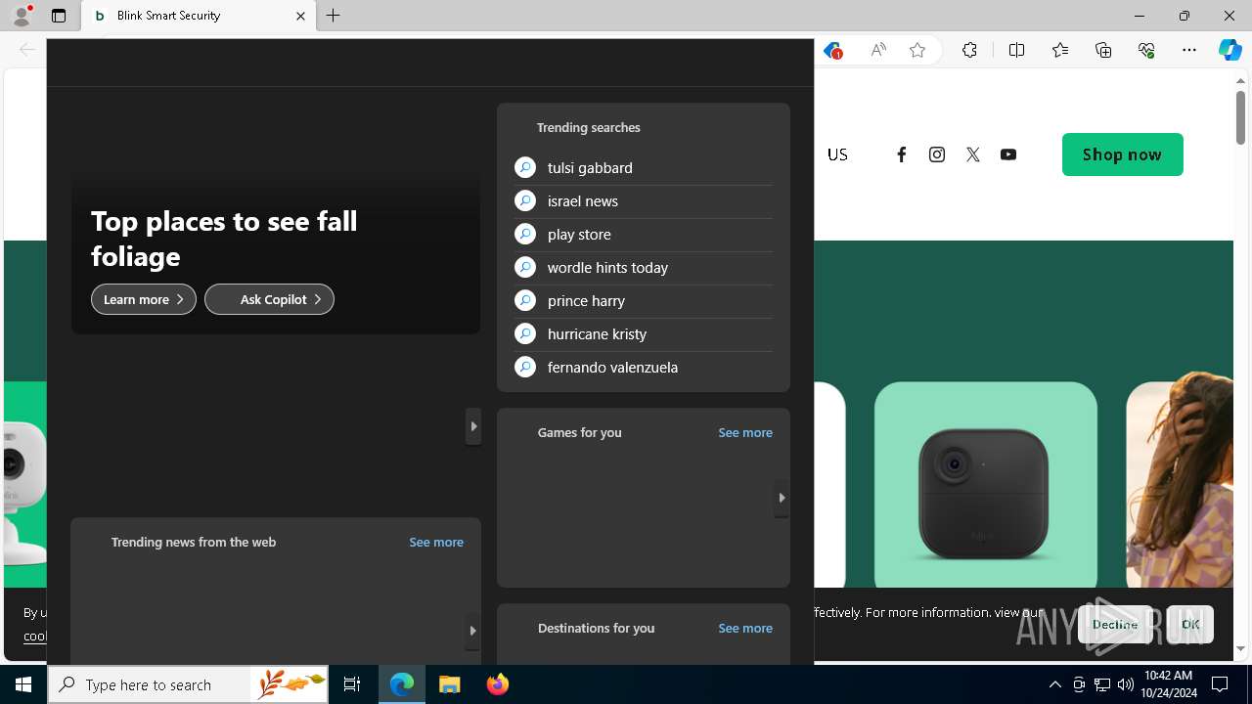This screenshot has height=704, width=1252.
Task: Click Learn more on fall foliage card
Action: (x=144, y=299)
